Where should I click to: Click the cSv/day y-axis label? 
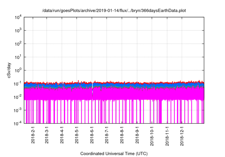pyautogui.click(x=9, y=70)
